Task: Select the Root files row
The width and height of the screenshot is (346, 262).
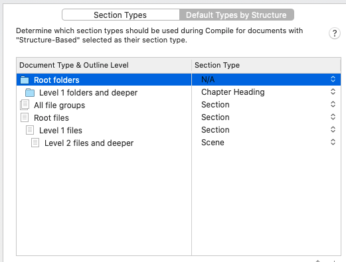Action: click(179, 117)
